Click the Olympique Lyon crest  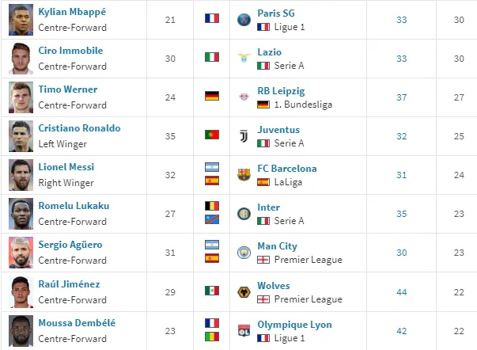(244, 331)
